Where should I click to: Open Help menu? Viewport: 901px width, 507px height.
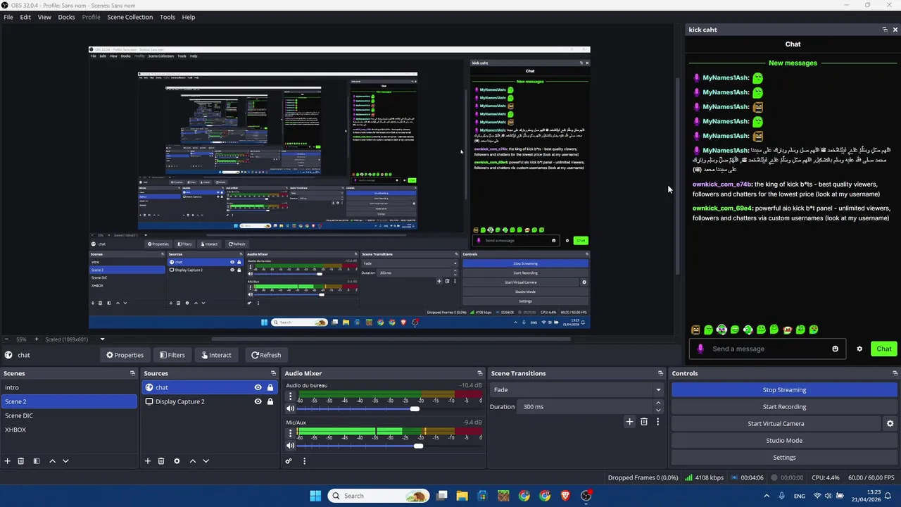(189, 17)
